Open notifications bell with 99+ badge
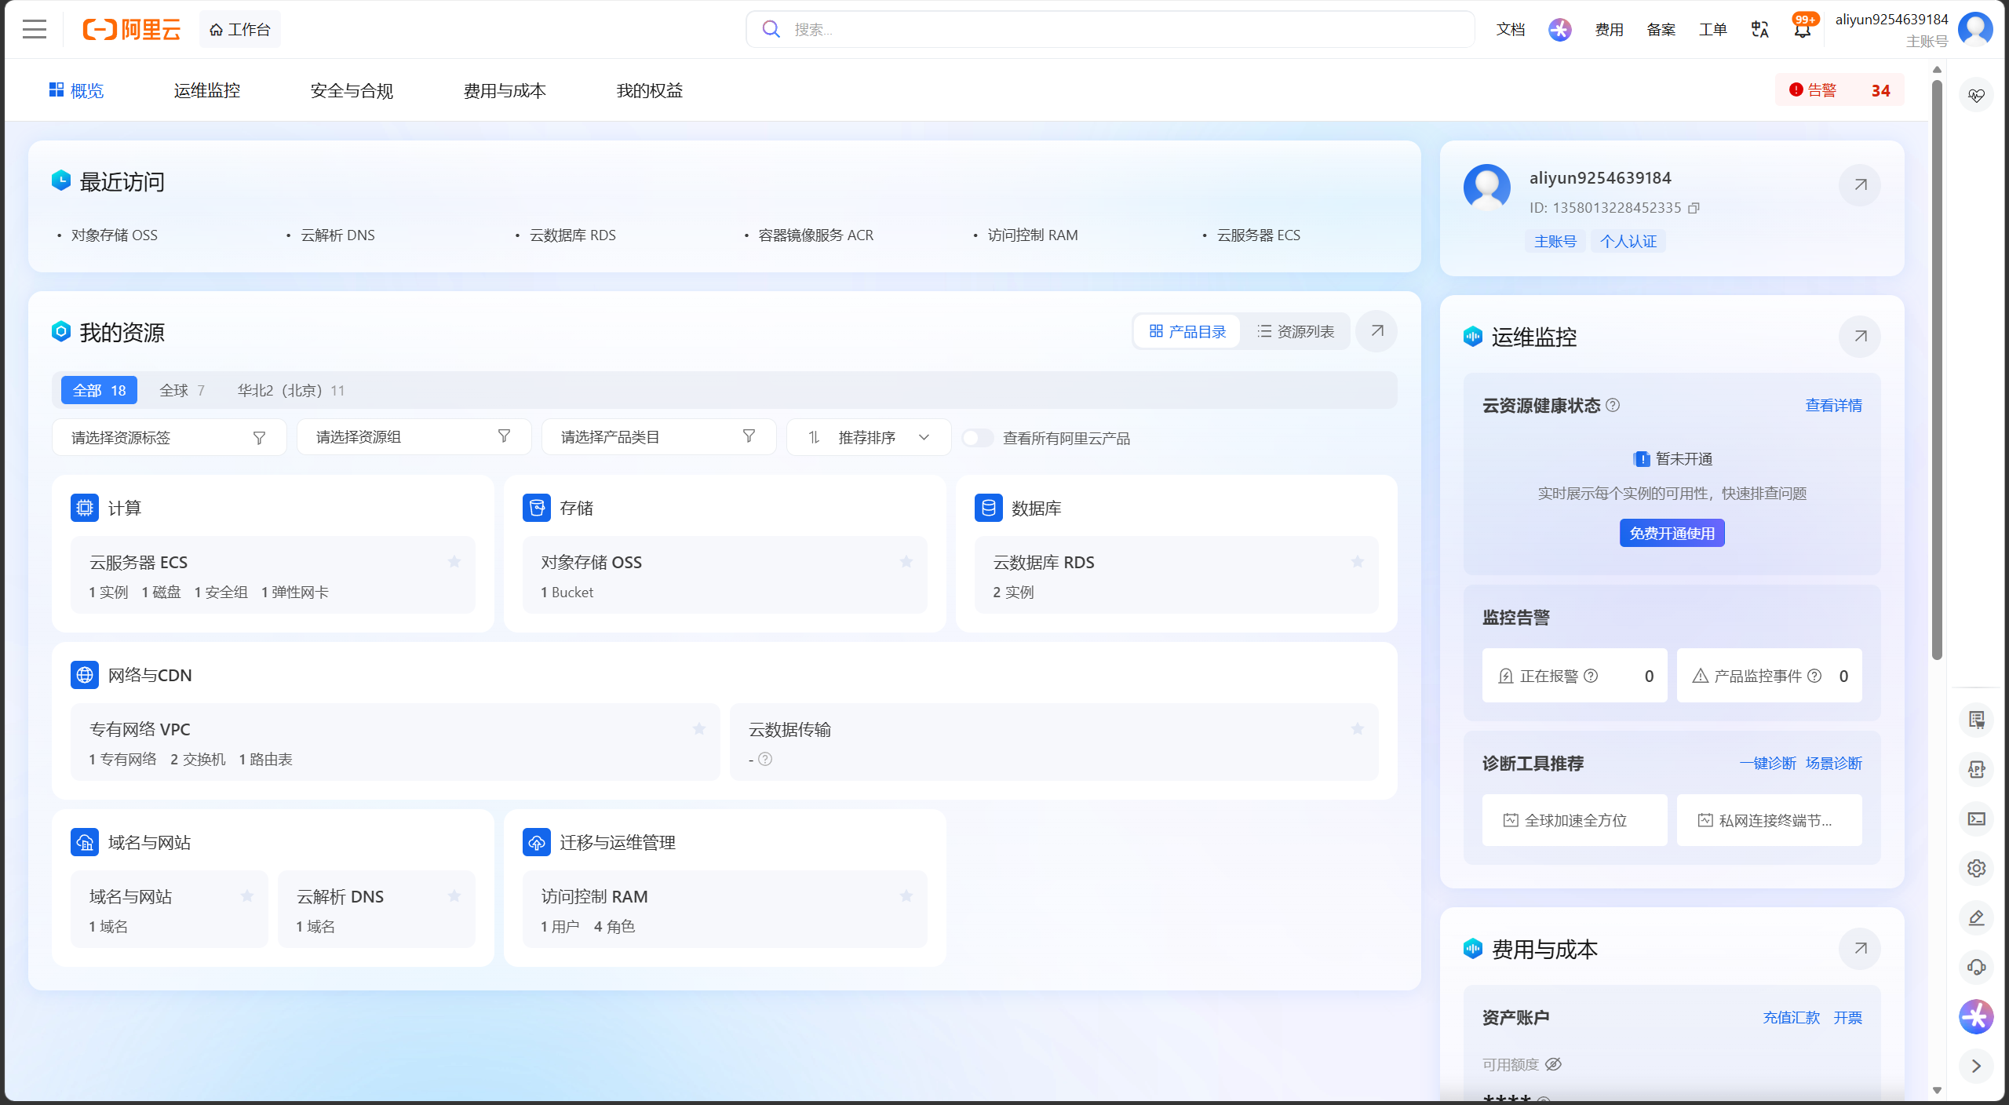 [1803, 30]
